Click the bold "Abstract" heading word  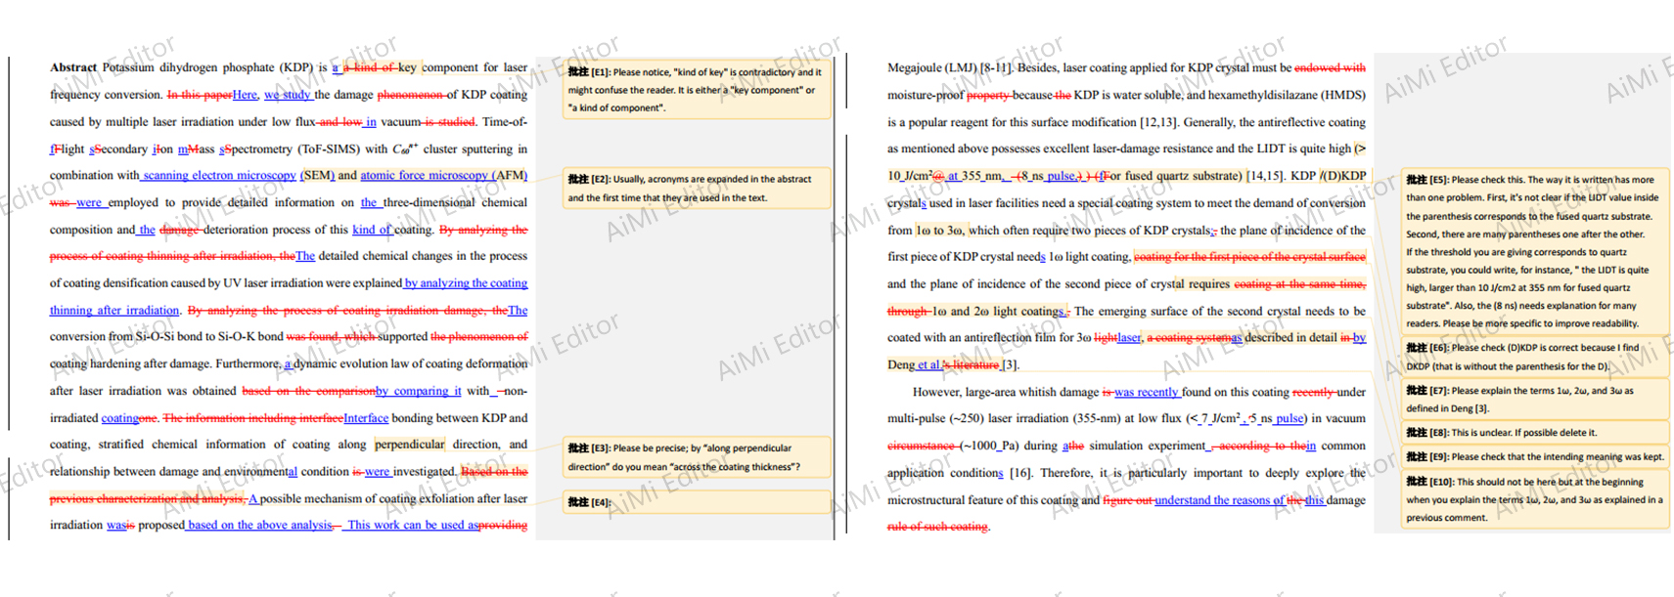[x=73, y=67]
